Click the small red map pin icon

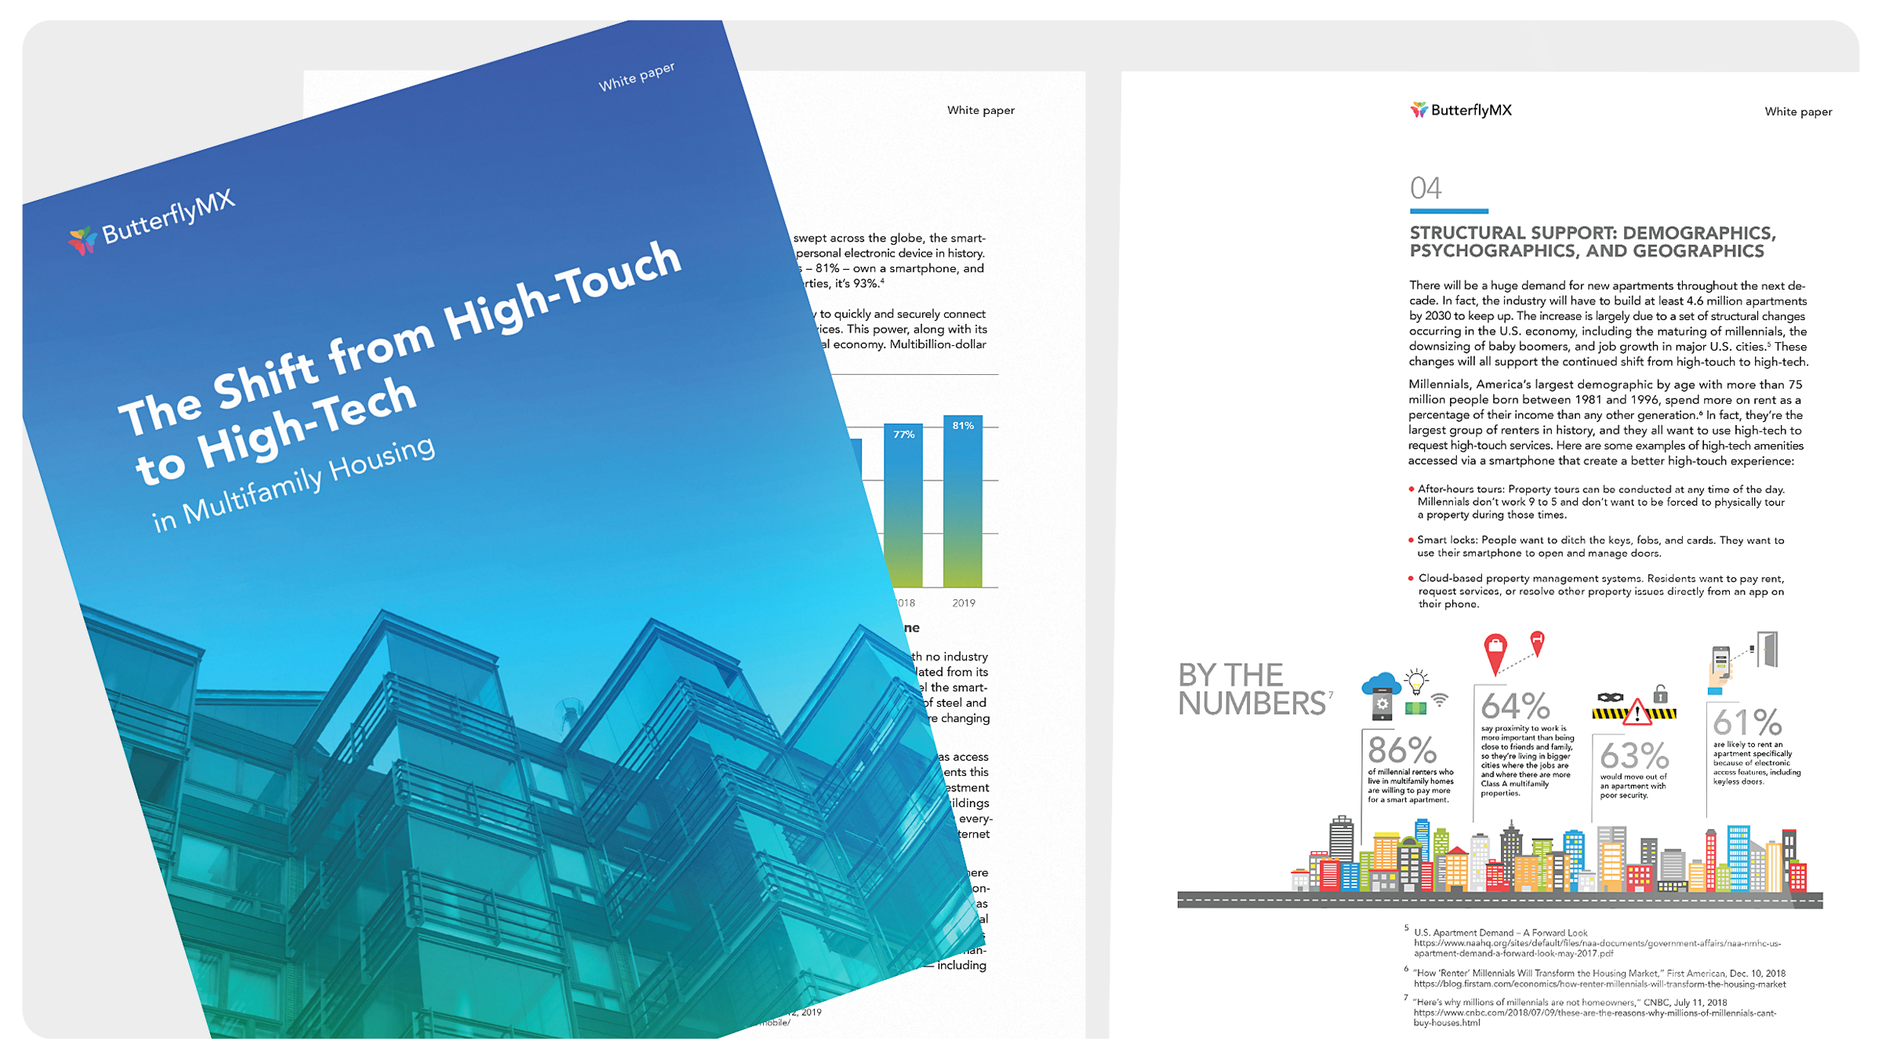pos(1537,643)
